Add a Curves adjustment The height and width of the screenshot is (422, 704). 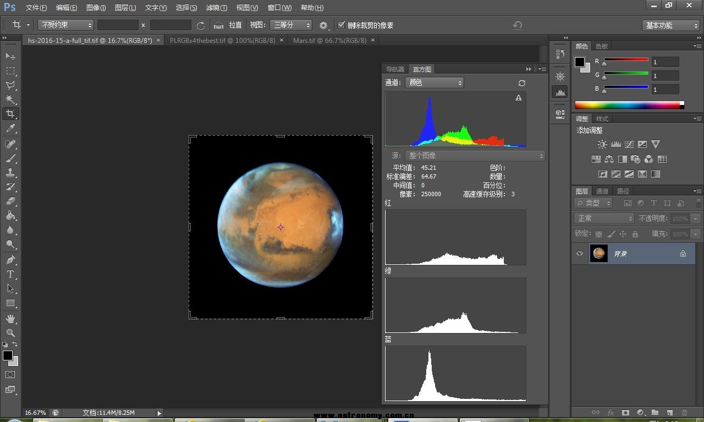point(629,145)
